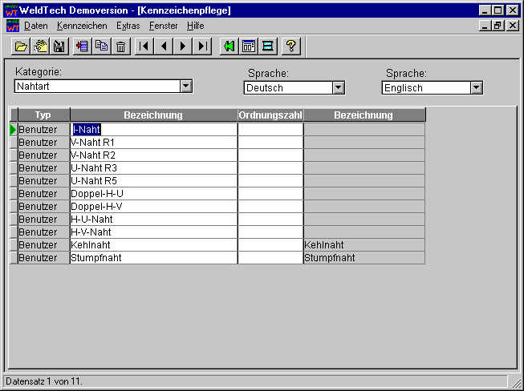
Task: Click the copy record toolbar icon
Action: click(x=101, y=46)
